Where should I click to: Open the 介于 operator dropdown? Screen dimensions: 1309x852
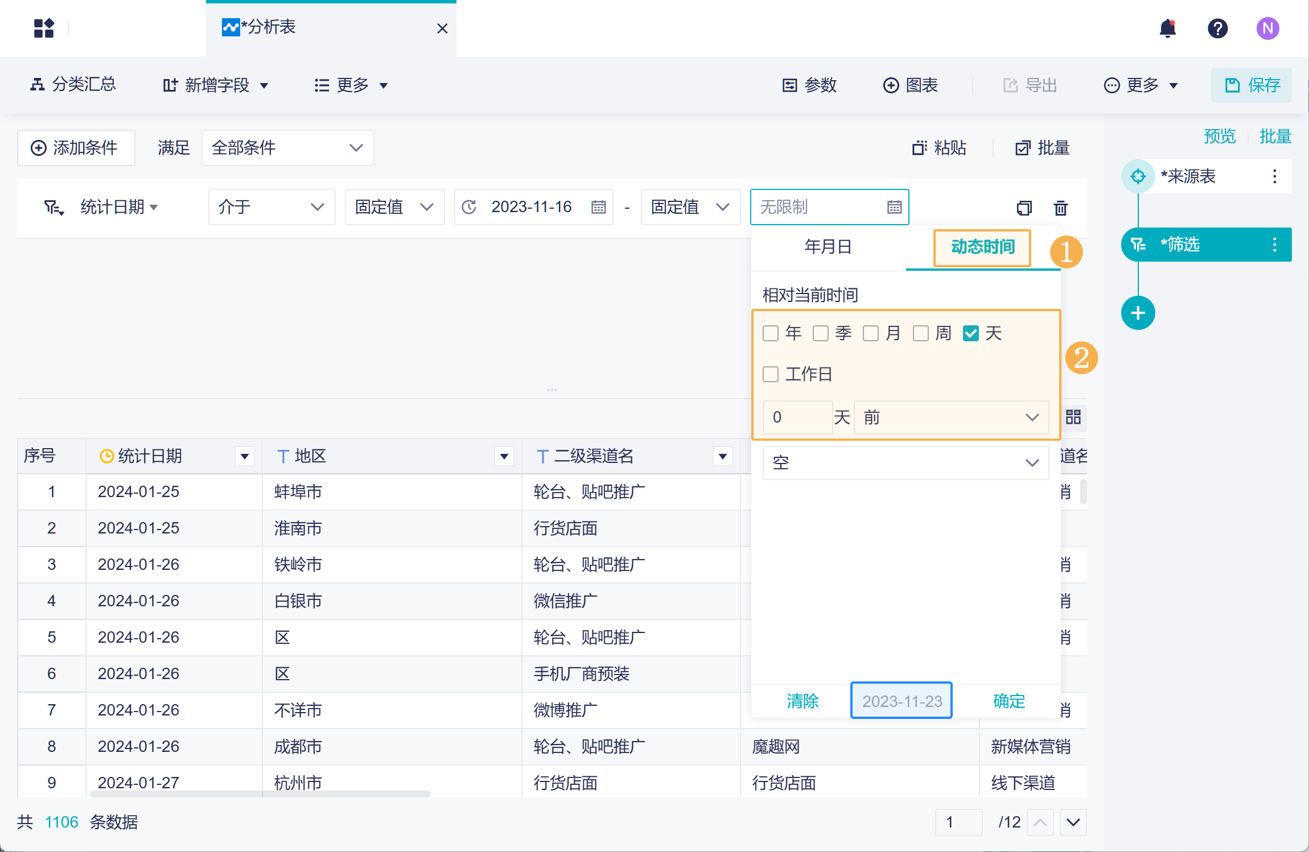271,207
